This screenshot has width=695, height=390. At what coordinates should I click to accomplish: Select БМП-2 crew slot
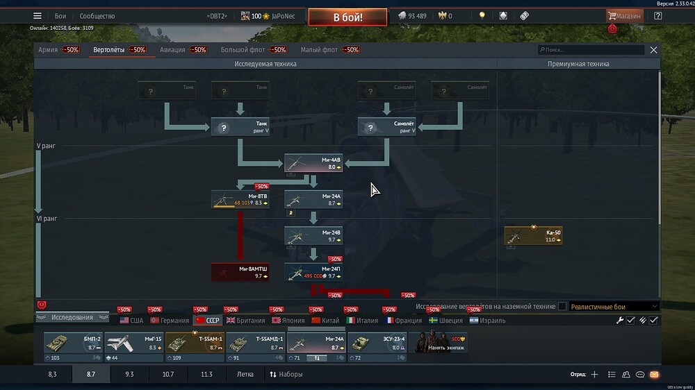pyautogui.click(x=73, y=343)
